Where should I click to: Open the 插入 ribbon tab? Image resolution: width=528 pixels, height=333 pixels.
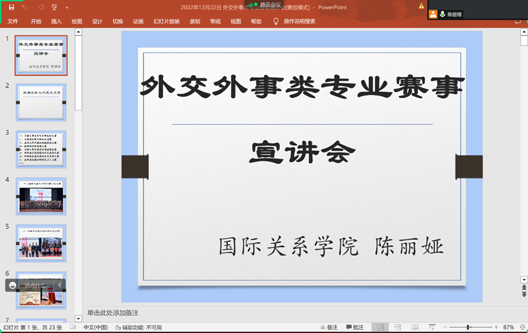57,21
